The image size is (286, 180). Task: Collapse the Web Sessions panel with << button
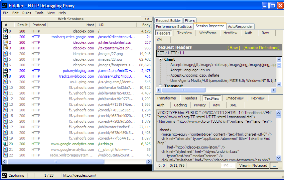(x=146, y=19)
